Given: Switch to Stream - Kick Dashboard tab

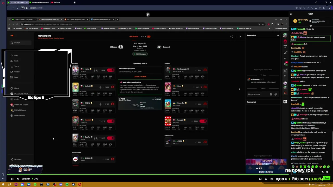Looking at the screenshot, I should coord(39,2).
